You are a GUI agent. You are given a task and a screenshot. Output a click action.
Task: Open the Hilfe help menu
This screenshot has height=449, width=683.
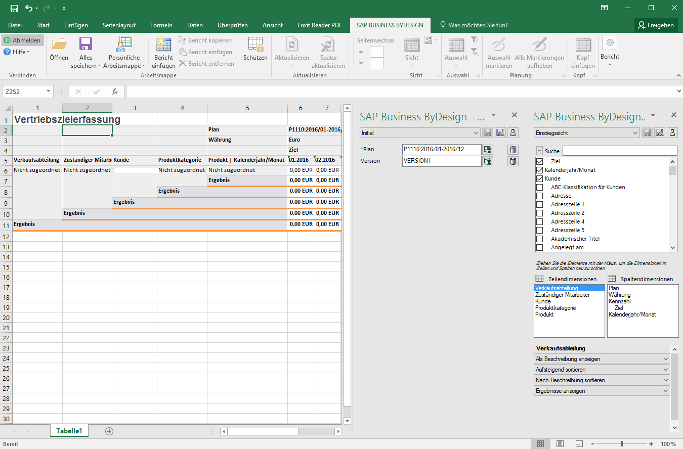coord(16,52)
